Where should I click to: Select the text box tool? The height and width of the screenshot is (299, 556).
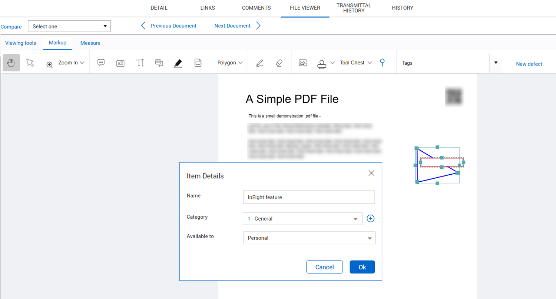point(120,63)
